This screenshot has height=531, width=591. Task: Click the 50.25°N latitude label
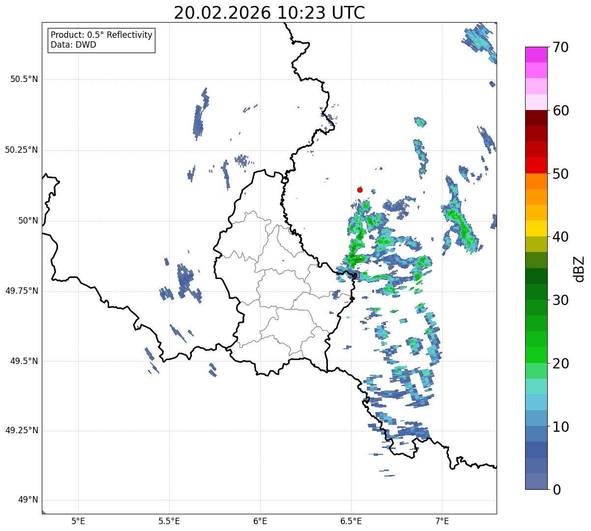pyautogui.click(x=22, y=150)
